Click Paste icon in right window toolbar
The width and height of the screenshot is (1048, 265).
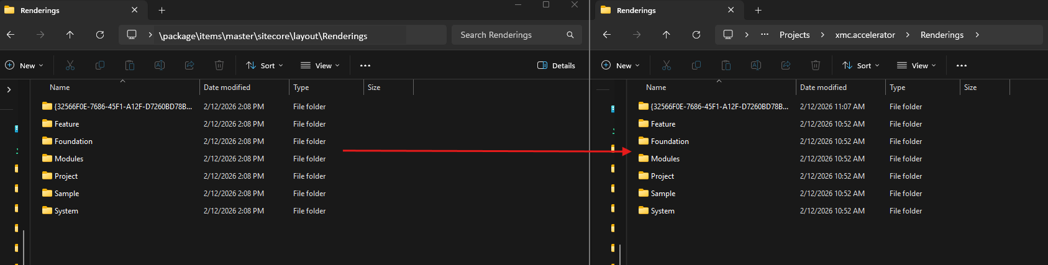pyautogui.click(x=726, y=65)
